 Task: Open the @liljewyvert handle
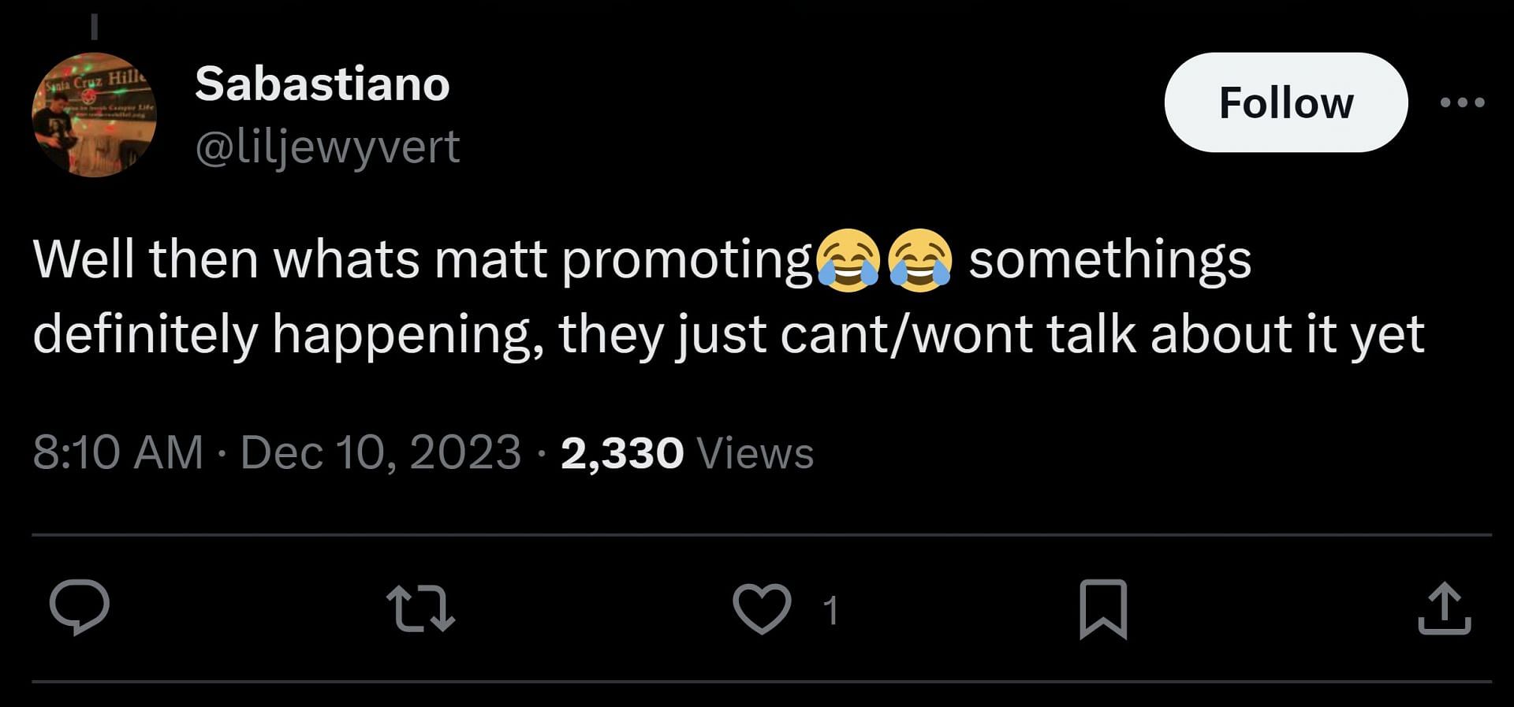tap(329, 147)
